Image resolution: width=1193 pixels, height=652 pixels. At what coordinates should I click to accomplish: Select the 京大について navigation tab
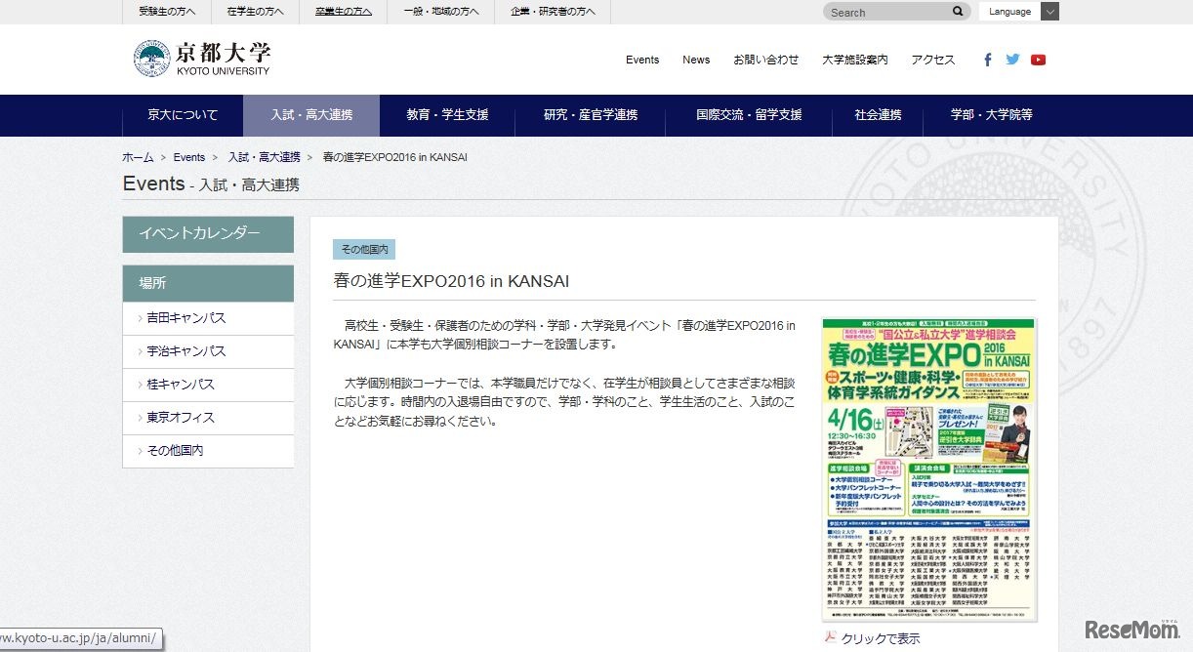(x=183, y=115)
